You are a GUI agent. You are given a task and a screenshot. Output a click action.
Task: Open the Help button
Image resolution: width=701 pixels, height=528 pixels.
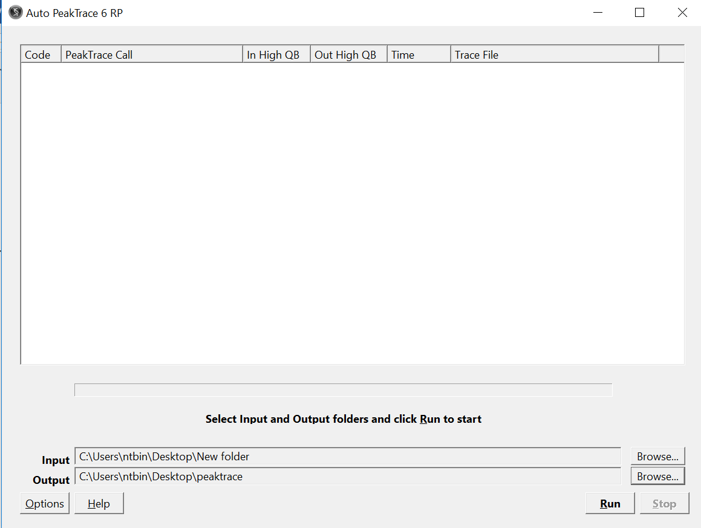tap(99, 503)
